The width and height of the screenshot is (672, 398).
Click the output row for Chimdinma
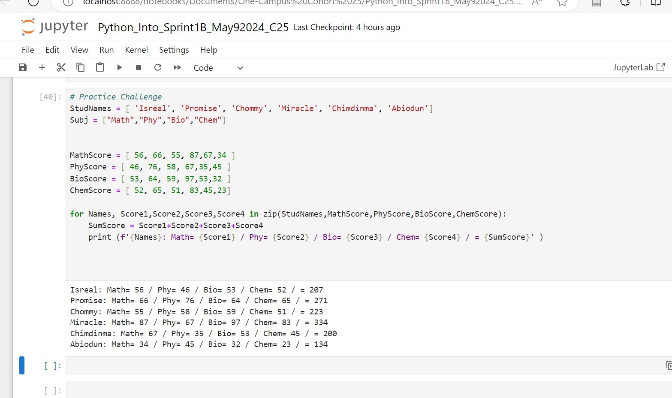coord(204,334)
